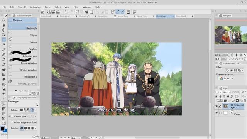Switch to the borrar.jpg tab
This screenshot has width=247, height=139.
(103, 16)
